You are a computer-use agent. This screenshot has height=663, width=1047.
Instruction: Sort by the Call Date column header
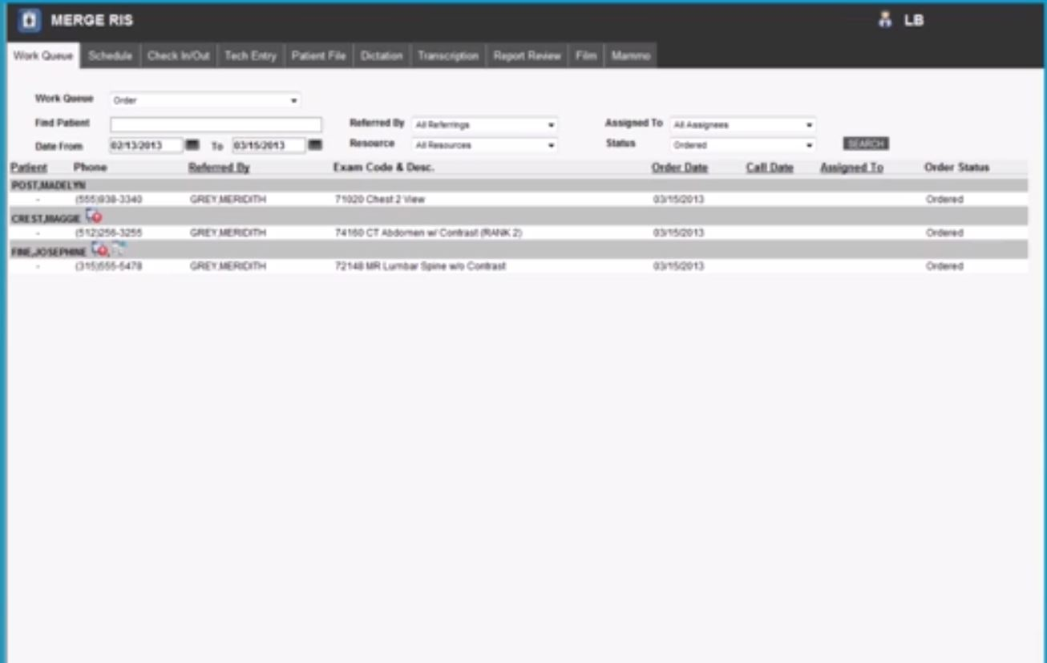point(770,168)
